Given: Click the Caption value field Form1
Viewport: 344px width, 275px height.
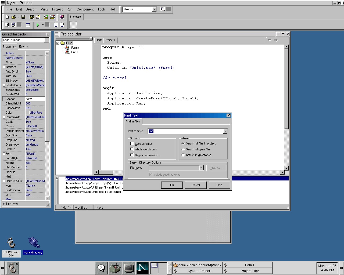Looking at the screenshot, I should tap(35, 99).
